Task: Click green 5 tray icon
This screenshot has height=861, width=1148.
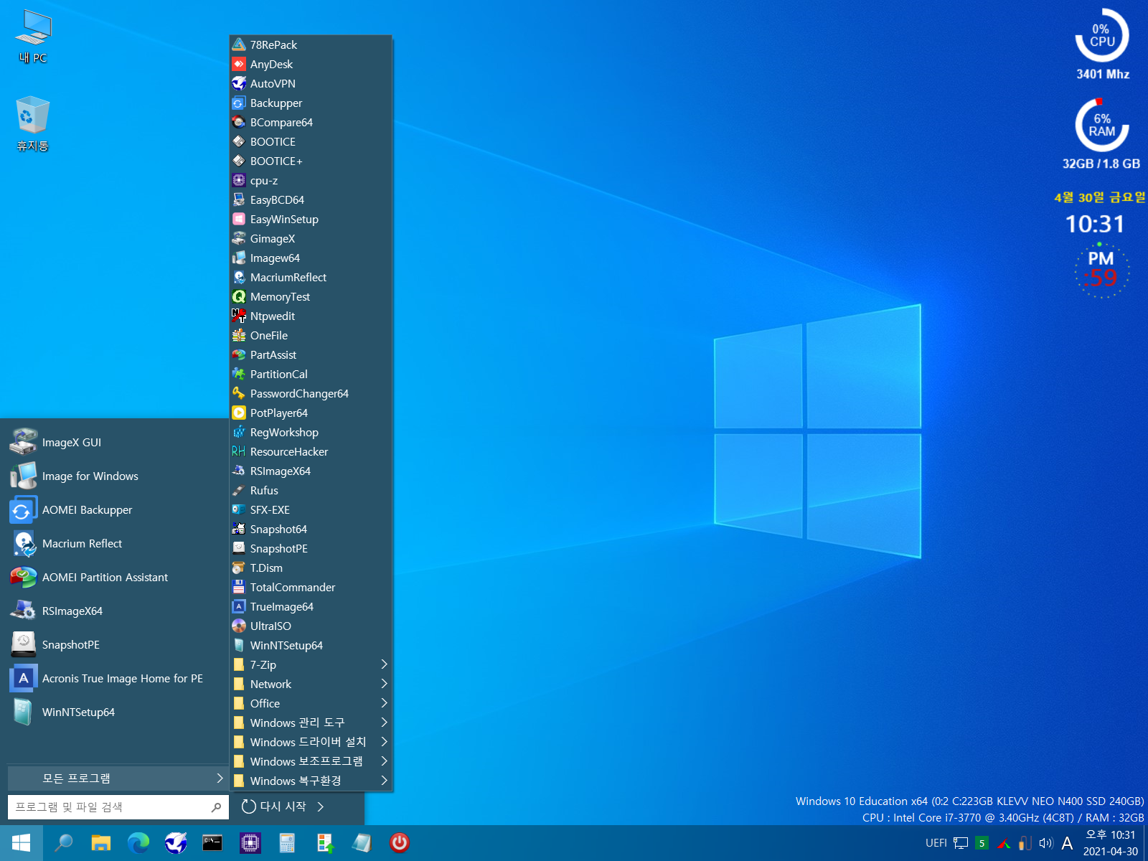Action: [x=982, y=843]
